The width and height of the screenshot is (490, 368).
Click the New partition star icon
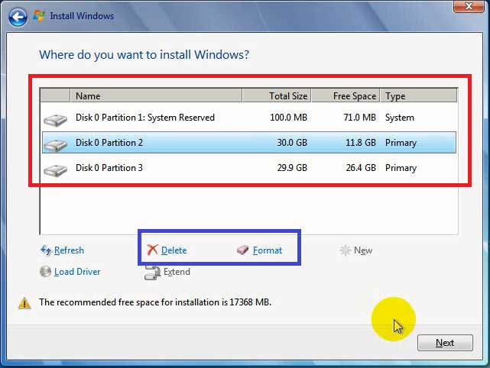[346, 250]
